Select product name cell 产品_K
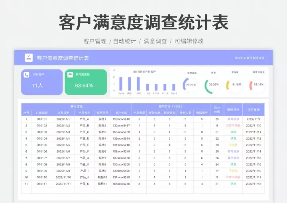This screenshot has height=203, width=287. 84,184
